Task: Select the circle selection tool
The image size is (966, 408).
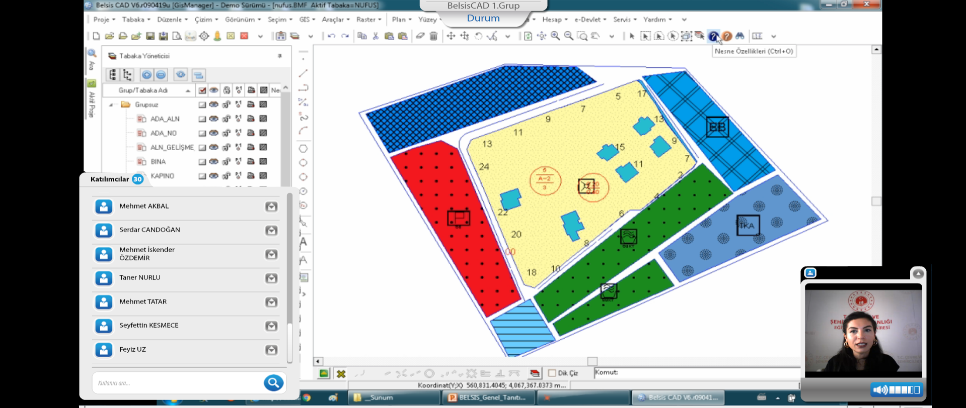Action: 673,36
